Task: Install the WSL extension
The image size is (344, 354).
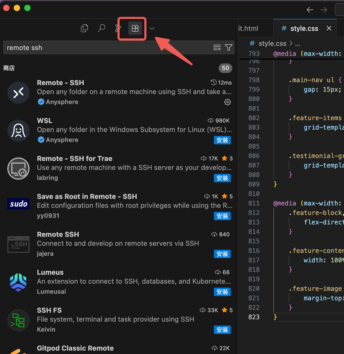Action: tap(222, 140)
